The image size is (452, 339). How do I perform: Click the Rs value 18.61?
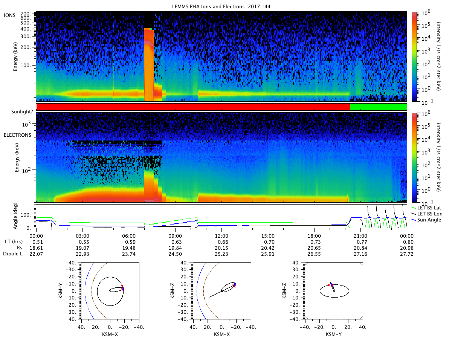[36, 248]
